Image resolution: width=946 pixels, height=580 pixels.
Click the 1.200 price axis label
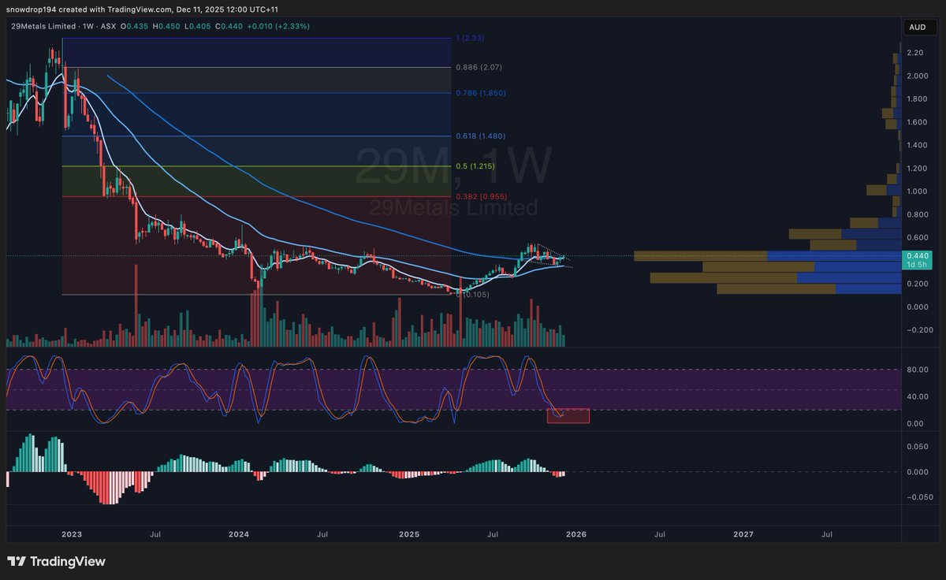point(917,169)
